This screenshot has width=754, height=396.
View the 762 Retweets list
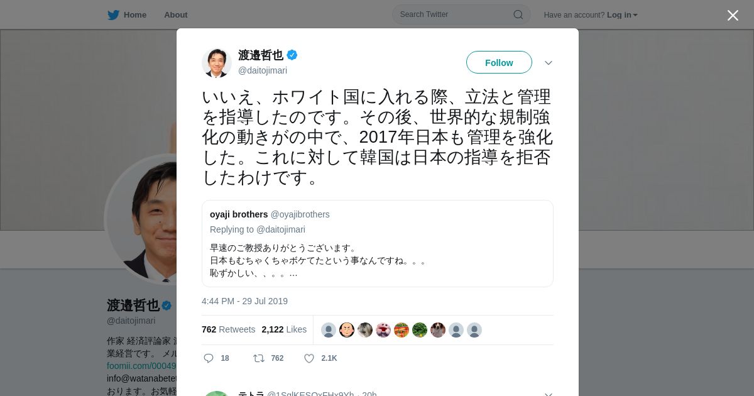(x=228, y=329)
